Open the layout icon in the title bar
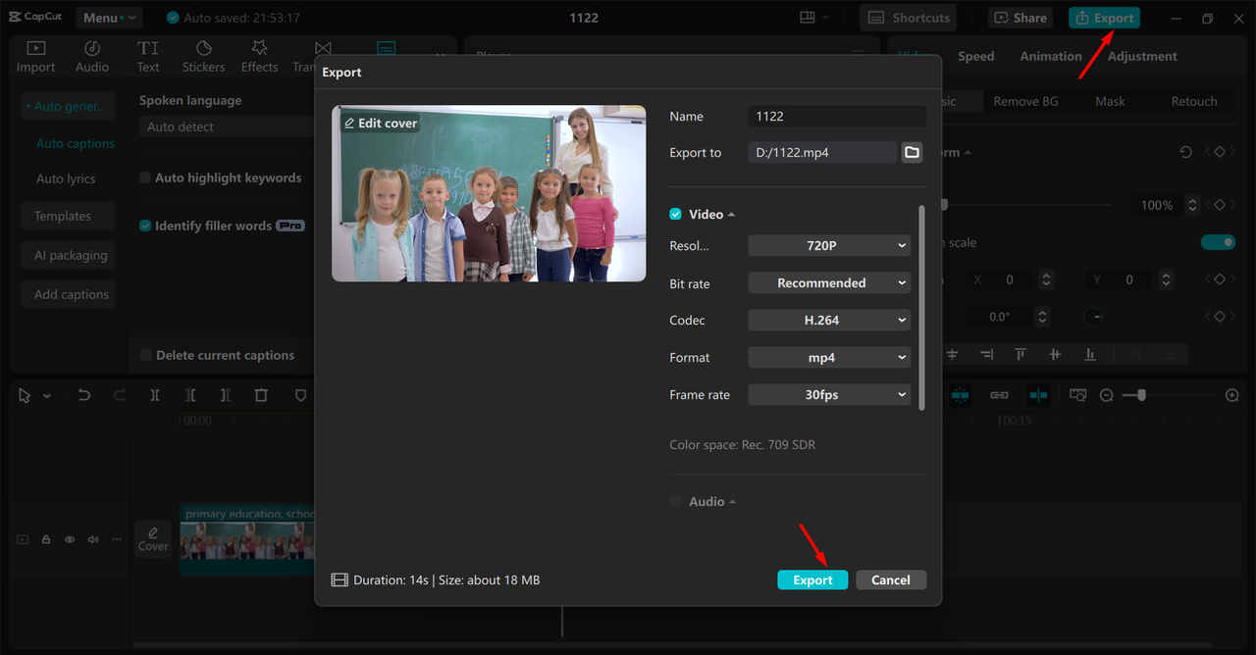Viewport: 1256px width, 655px height. pyautogui.click(x=808, y=18)
